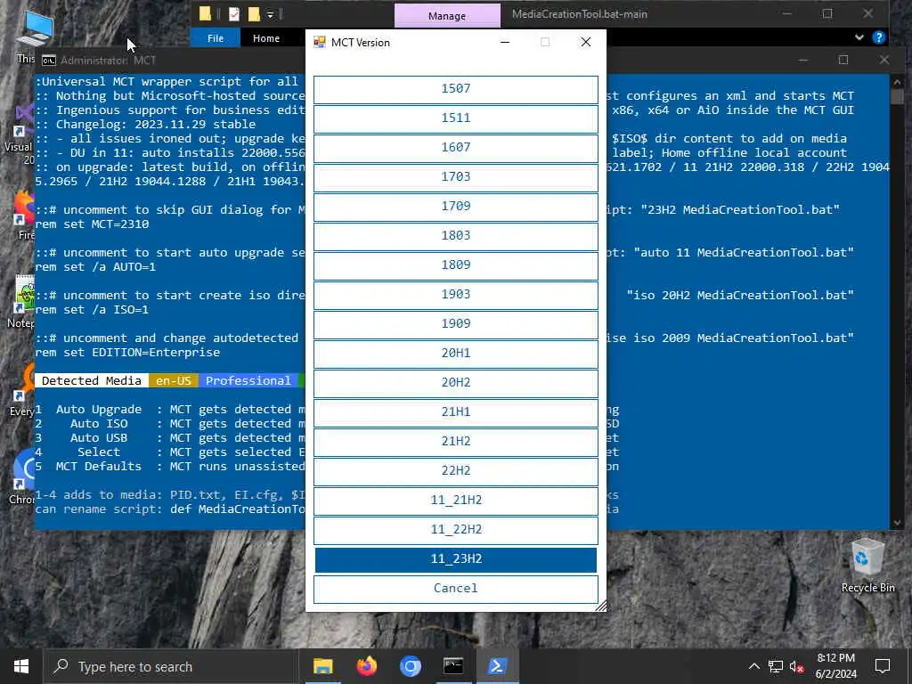Select version 21H1
The height and width of the screenshot is (684, 912).
pos(455,411)
